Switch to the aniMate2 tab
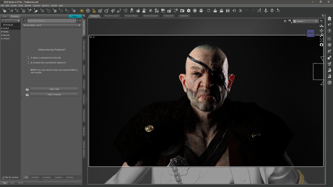 coord(184,16)
